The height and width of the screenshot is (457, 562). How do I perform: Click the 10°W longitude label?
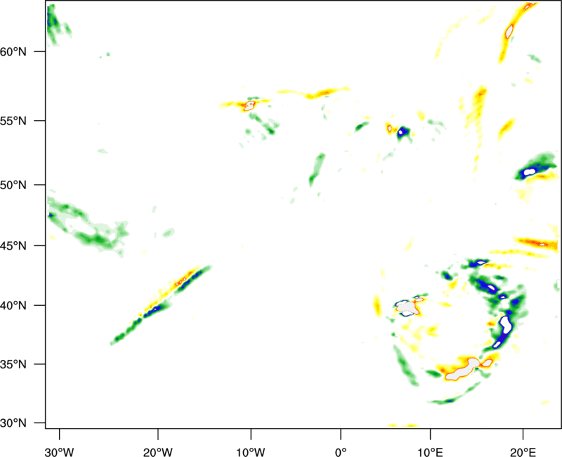pos(251,452)
